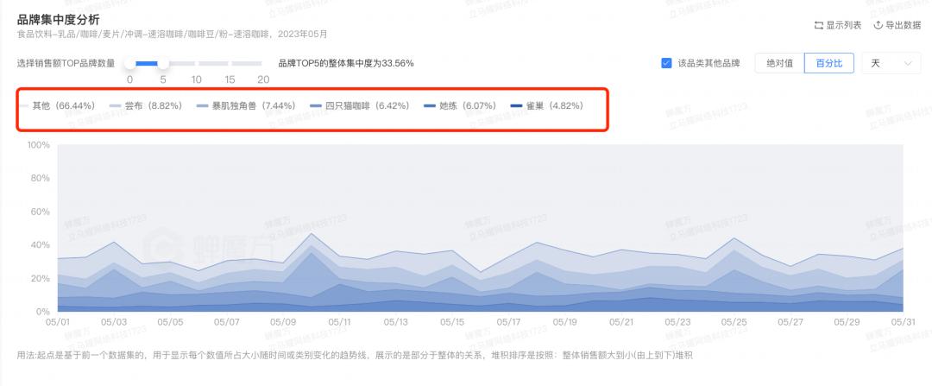932x386 pixels.
Task: Click the 她练 legend color marker
Action: click(430, 106)
